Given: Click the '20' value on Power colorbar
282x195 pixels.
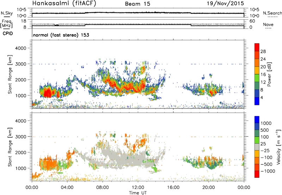Looking at the screenshot, I should click(x=263, y=67).
